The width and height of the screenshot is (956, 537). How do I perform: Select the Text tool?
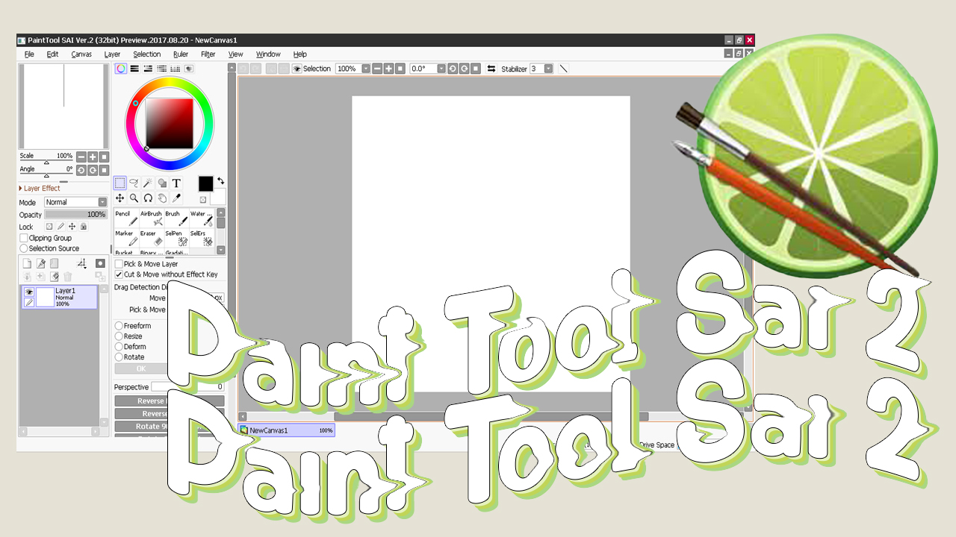176,183
